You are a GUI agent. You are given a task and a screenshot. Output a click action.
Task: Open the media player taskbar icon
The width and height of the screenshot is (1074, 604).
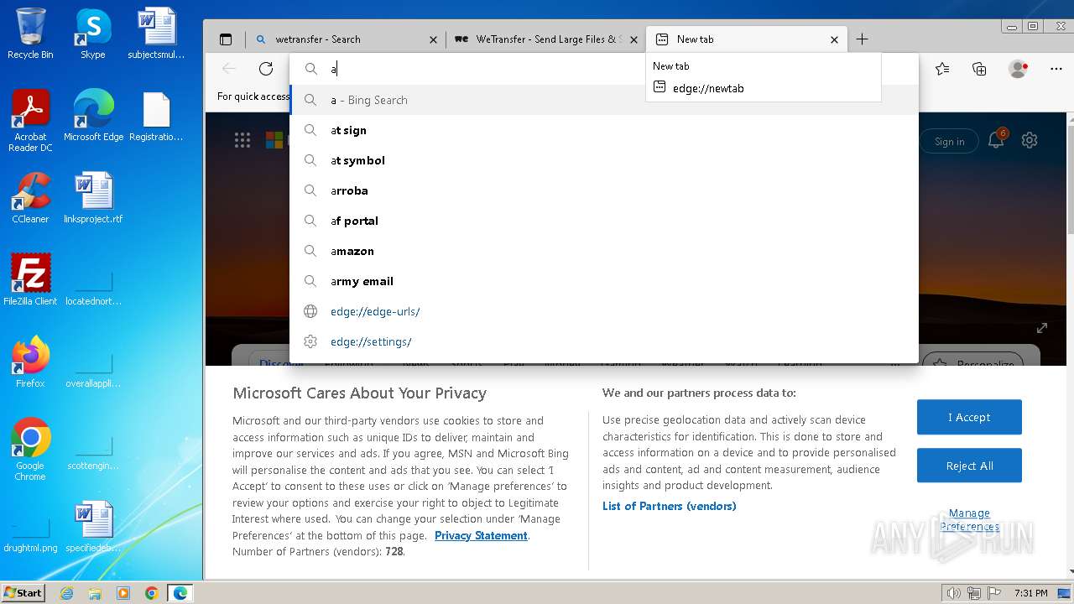click(x=123, y=593)
